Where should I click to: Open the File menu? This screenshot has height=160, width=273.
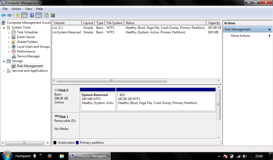[x=5, y=9]
